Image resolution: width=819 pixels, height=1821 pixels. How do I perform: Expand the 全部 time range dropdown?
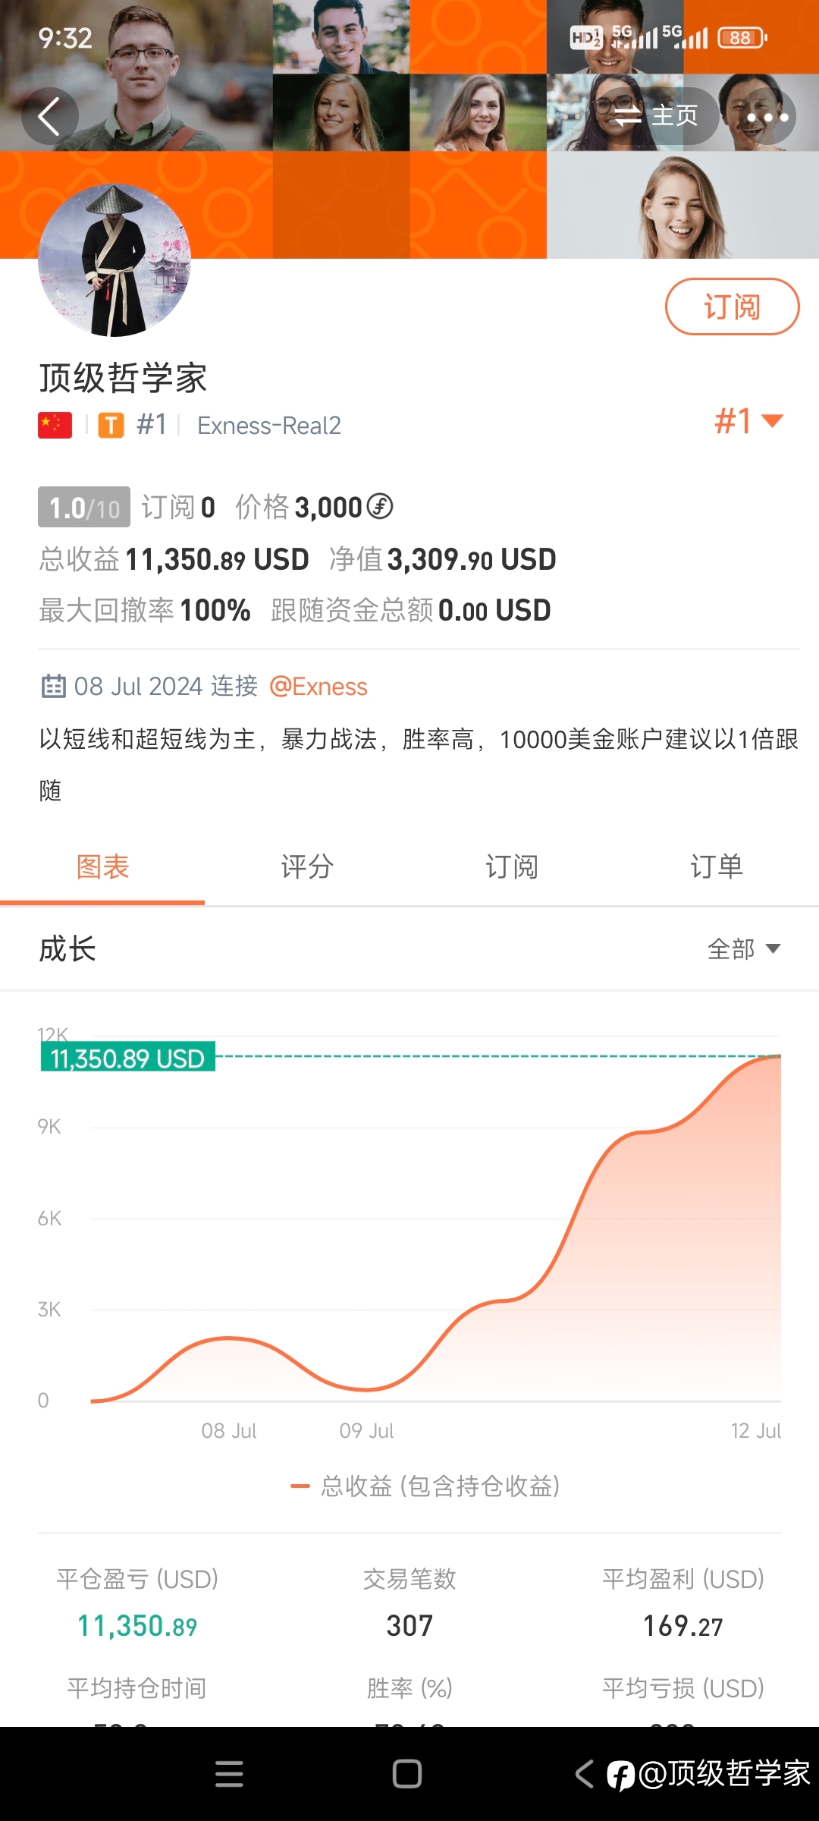pos(744,948)
